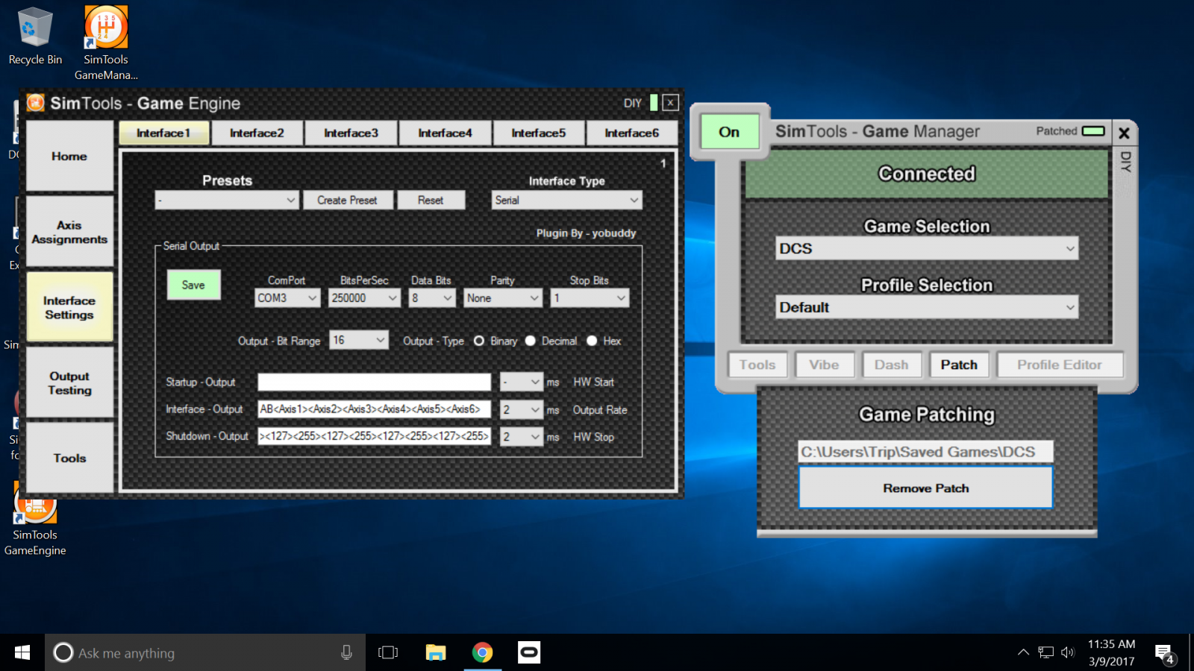
Task: Open Output Testing section
Action: pyautogui.click(x=69, y=382)
